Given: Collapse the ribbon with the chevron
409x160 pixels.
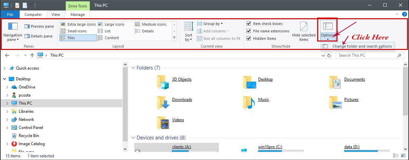Looking at the screenshot, I should click(397, 15).
